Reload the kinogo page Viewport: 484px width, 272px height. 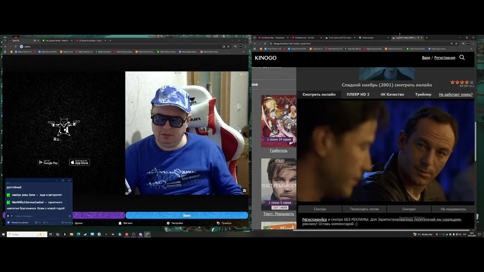pos(265,43)
